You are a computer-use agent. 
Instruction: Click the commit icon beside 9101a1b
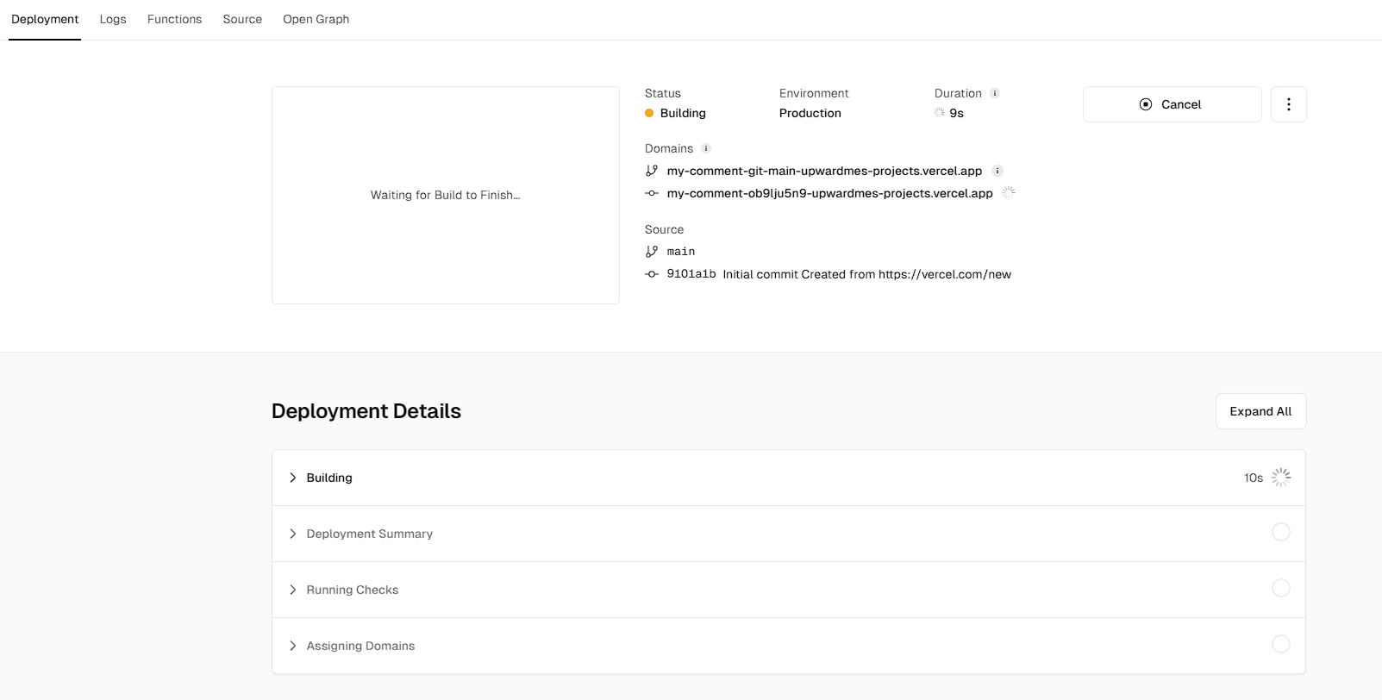652,274
